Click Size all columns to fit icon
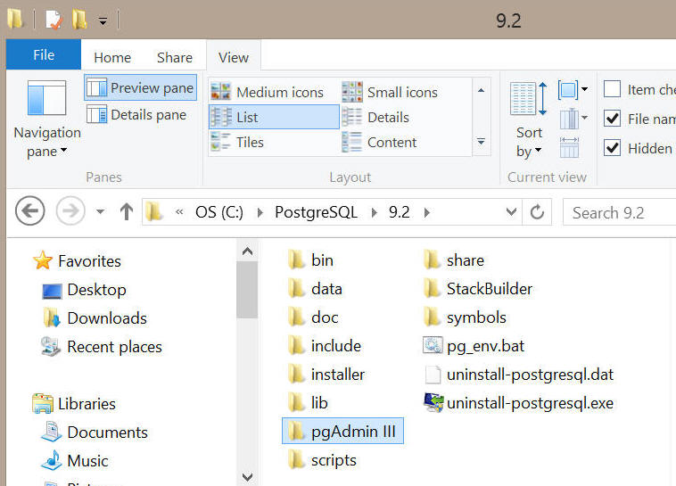The image size is (676, 486). tap(569, 147)
